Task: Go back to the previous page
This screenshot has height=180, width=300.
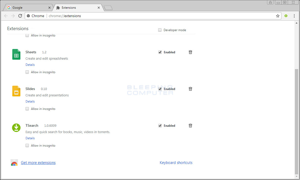Action: click(x=6, y=16)
